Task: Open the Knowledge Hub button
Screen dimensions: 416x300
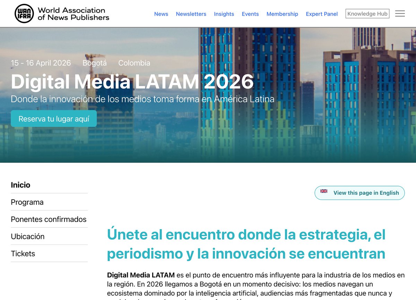Action: pos(367,14)
